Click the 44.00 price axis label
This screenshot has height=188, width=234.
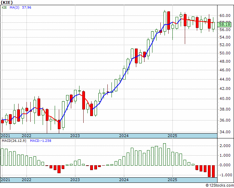(x=225, y=79)
